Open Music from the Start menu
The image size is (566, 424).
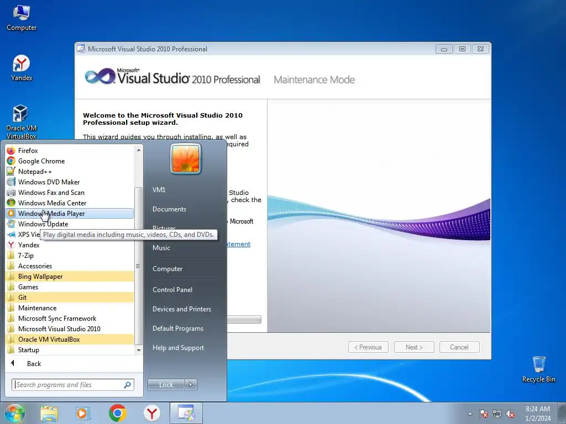(x=161, y=248)
